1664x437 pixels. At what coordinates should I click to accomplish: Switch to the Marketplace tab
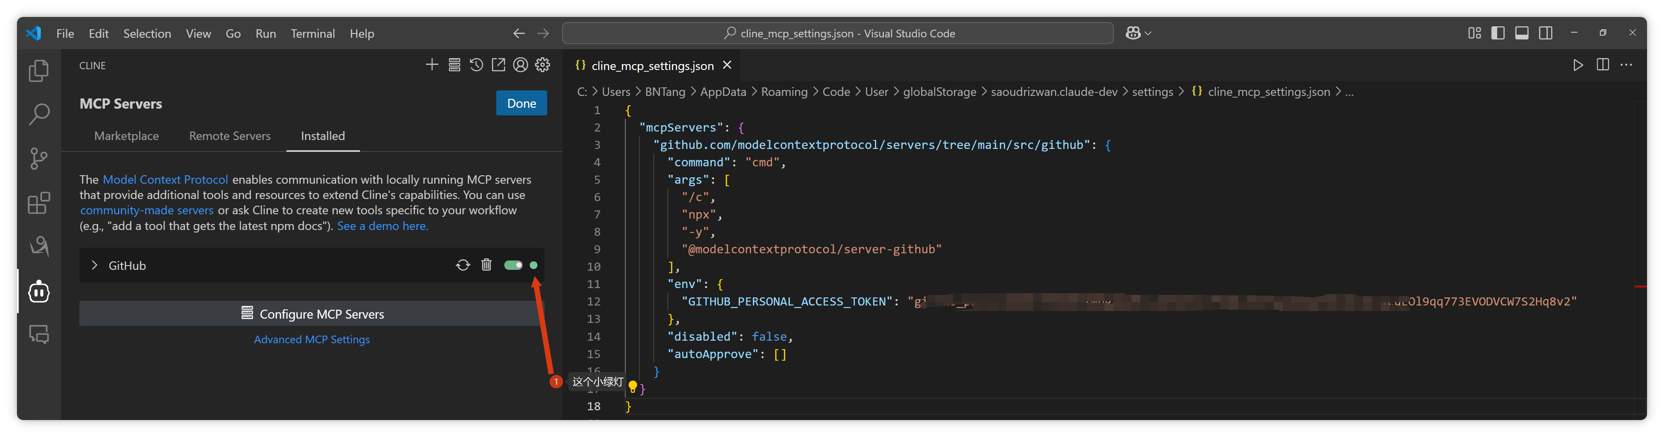[x=126, y=136]
